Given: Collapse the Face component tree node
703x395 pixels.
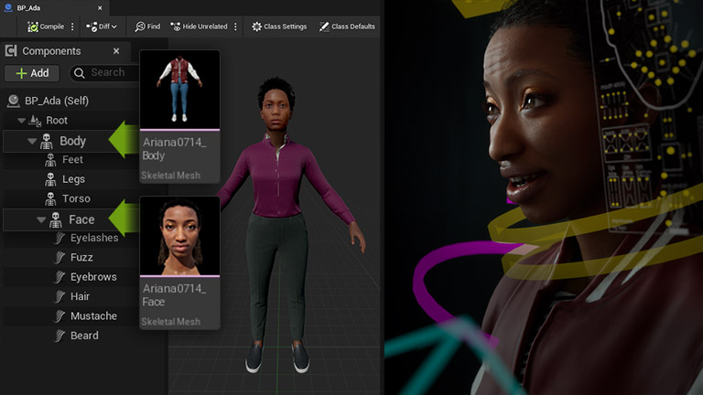Looking at the screenshot, I should (x=41, y=220).
